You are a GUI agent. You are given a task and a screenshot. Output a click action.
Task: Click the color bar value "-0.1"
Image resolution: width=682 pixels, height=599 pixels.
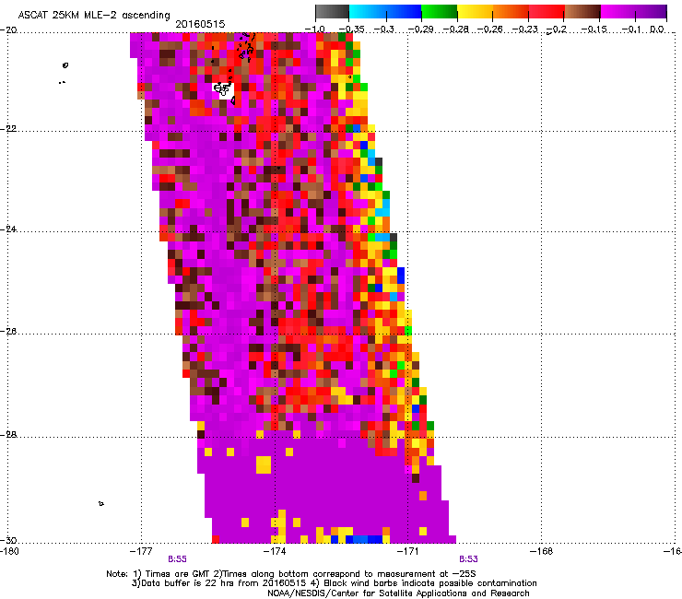pos(631,29)
